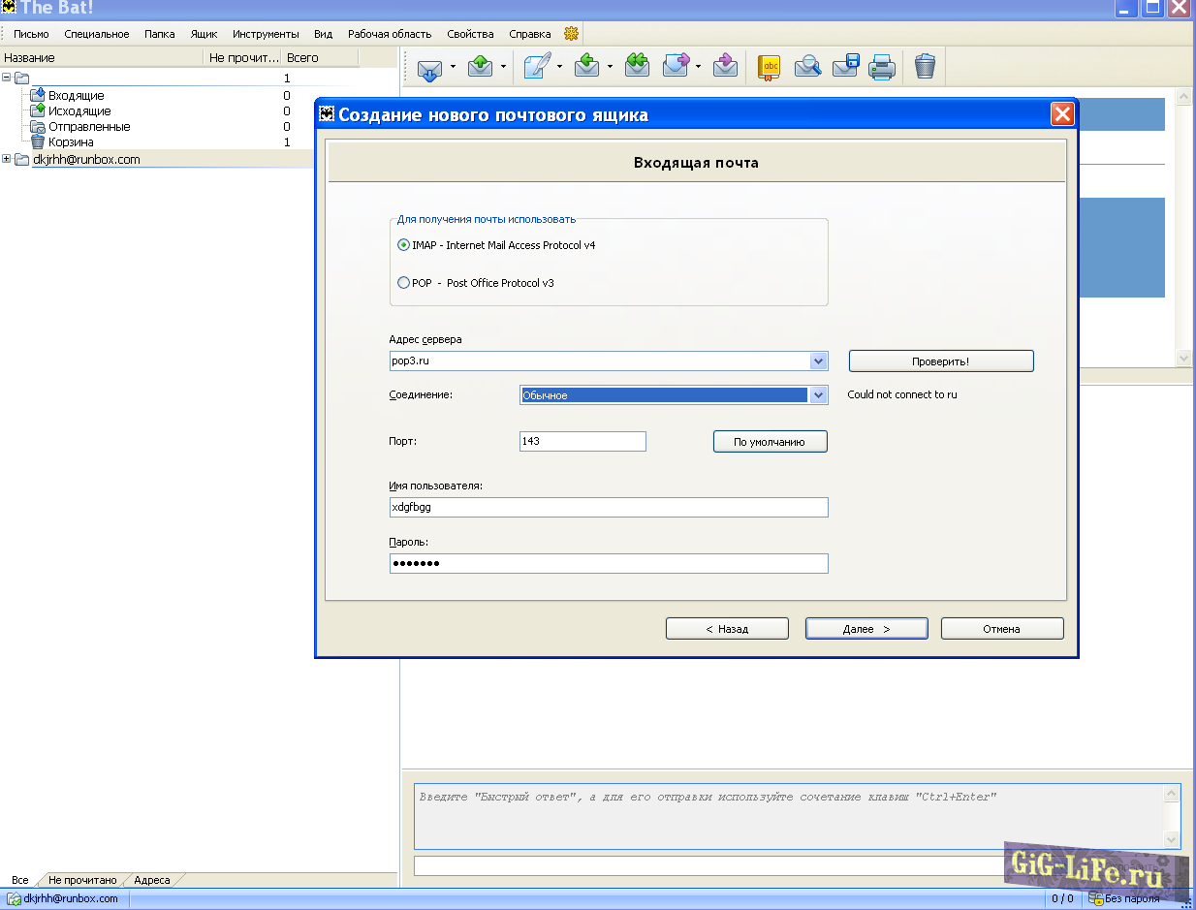This screenshot has width=1196, height=910.
Task: Click the send queued mail icon
Action: tap(481, 67)
